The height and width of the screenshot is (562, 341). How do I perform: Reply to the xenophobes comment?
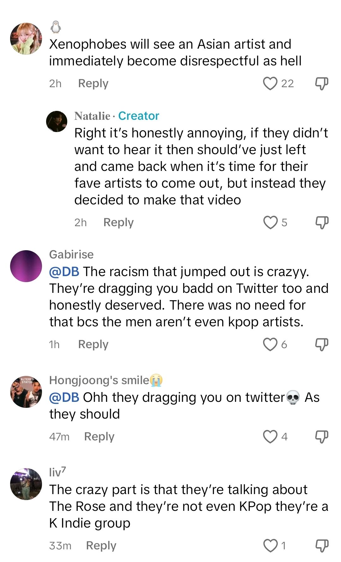93,83
